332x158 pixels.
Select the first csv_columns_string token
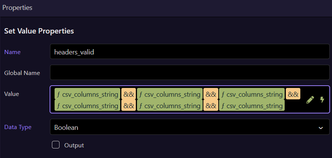pos(87,94)
